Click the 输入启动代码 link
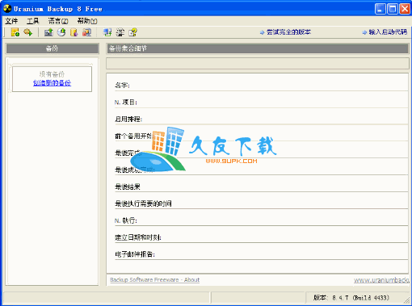This screenshot has height=306, width=412. pyautogui.click(x=388, y=32)
